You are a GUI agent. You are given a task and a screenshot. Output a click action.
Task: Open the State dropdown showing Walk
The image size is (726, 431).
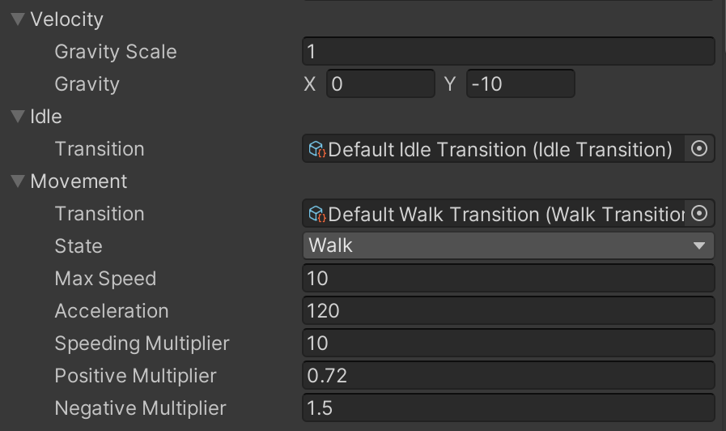click(x=508, y=245)
